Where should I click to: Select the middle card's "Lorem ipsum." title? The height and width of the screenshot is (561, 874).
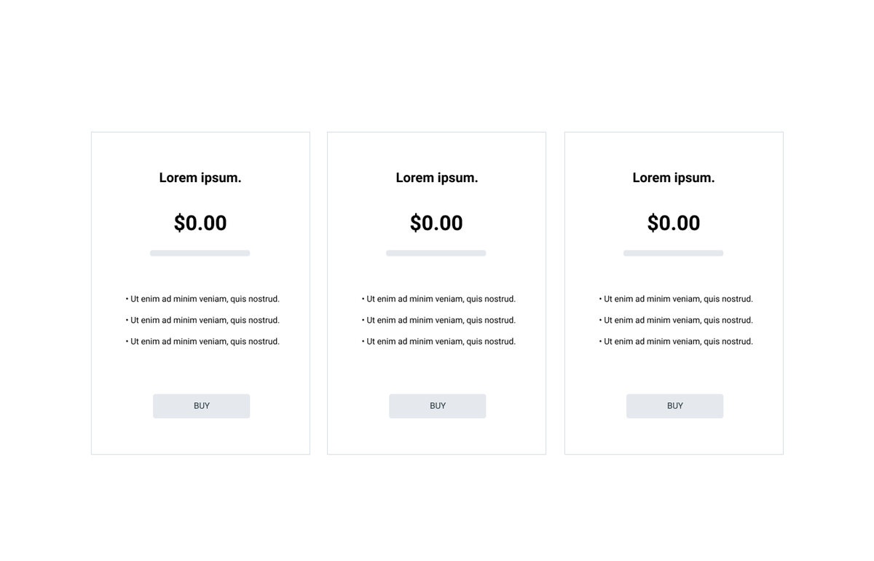(437, 178)
